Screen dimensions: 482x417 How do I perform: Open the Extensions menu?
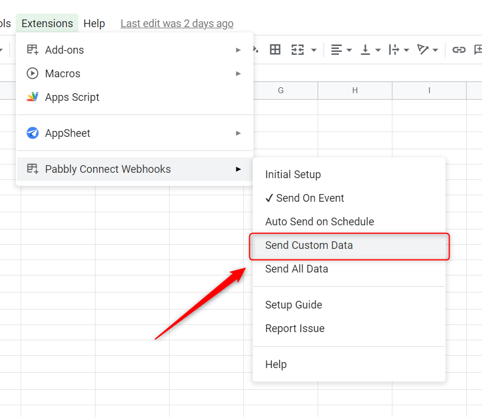pos(47,24)
